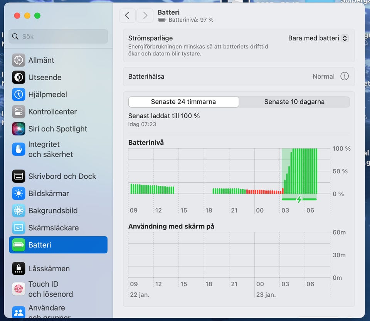
Task: Open Bakgrundsbild flower icon
Action: point(18,210)
